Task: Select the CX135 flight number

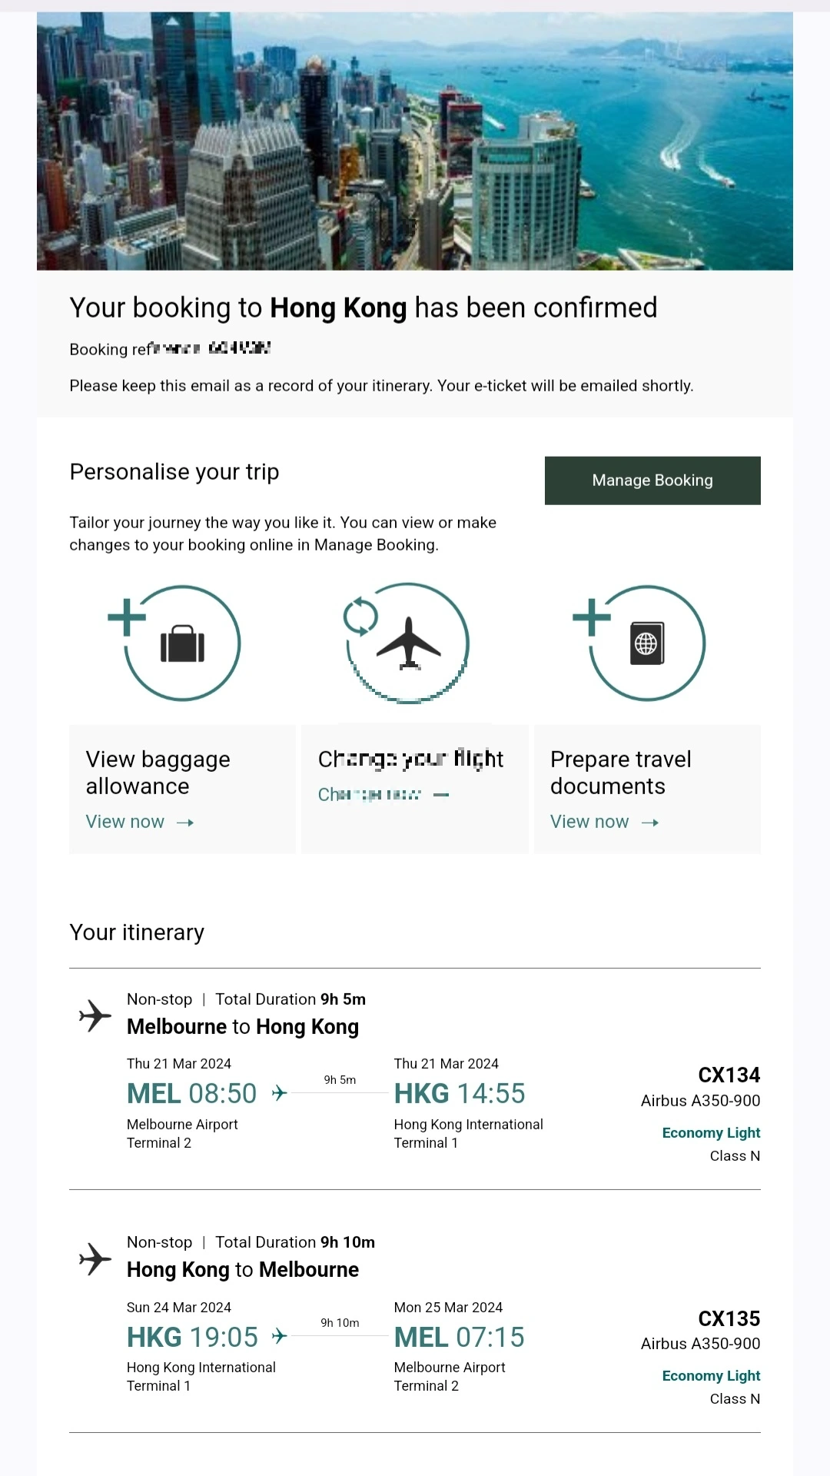Action: click(729, 1318)
